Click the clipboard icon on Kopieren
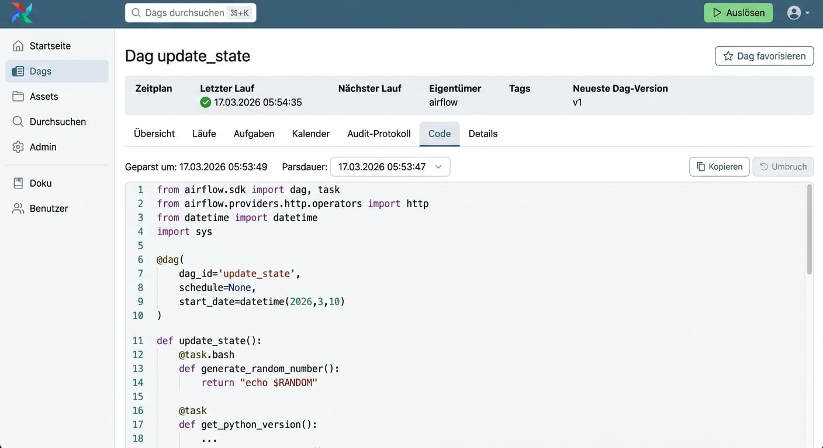 [701, 167]
